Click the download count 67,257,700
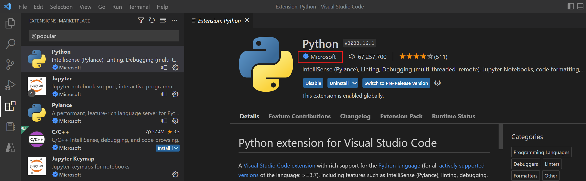The height and width of the screenshot is (181, 586). click(x=368, y=57)
